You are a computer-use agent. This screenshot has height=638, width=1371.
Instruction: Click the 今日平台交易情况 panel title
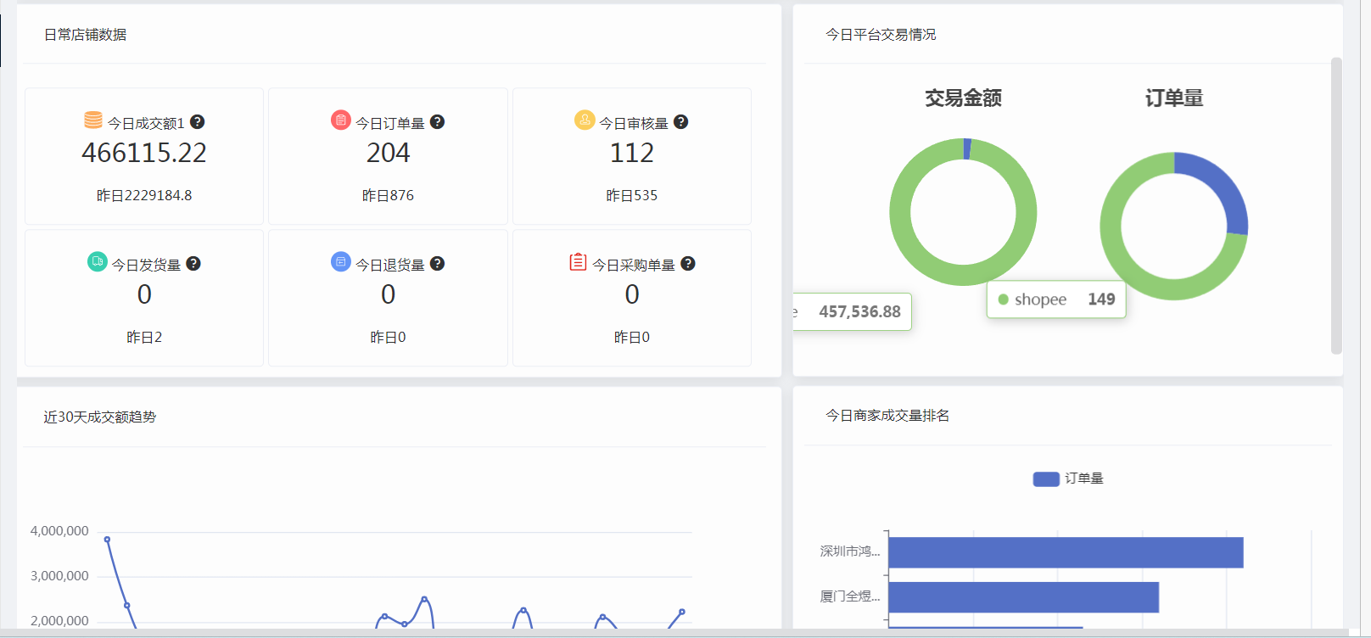881,35
